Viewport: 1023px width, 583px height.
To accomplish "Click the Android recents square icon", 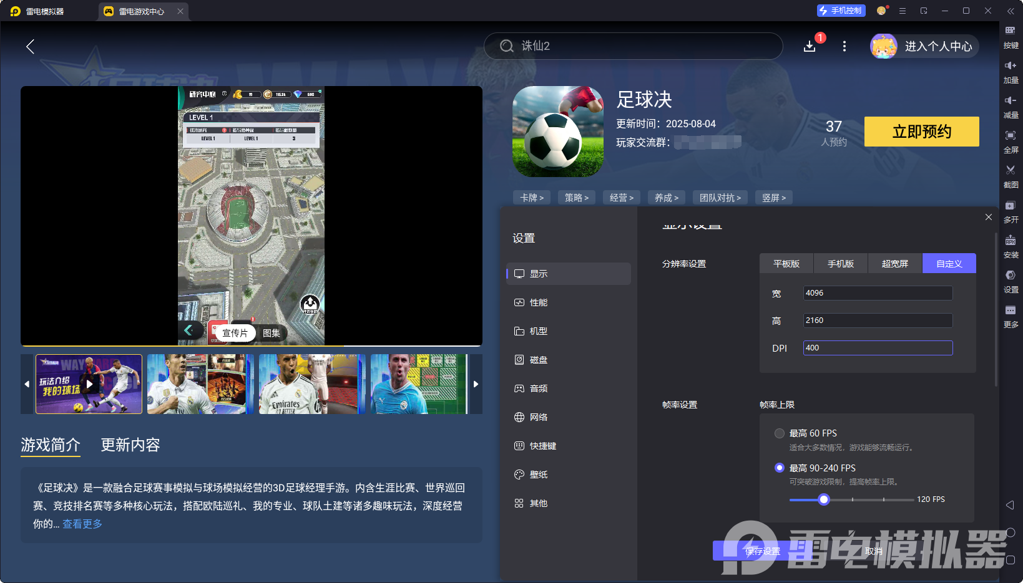I will [1011, 560].
